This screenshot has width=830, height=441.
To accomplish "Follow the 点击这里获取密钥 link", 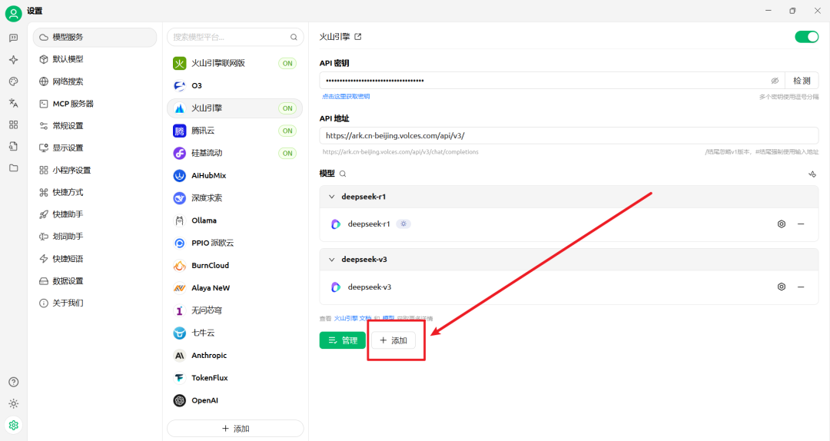I will tap(346, 96).
